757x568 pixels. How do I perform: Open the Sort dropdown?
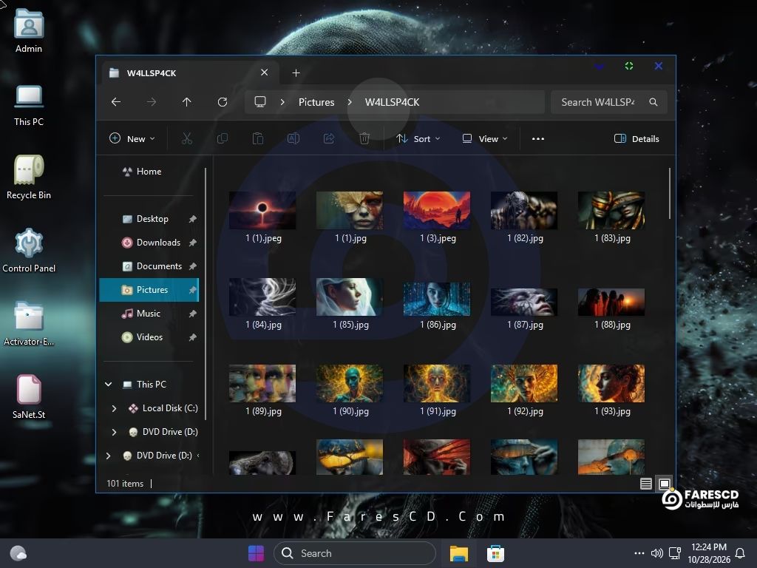pyautogui.click(x=418, y=138)
